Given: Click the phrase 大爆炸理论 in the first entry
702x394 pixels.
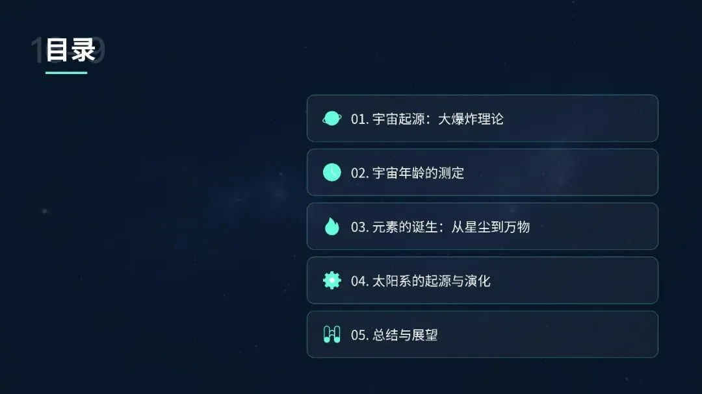Looking at the screenshot, I should pos(471,119).
